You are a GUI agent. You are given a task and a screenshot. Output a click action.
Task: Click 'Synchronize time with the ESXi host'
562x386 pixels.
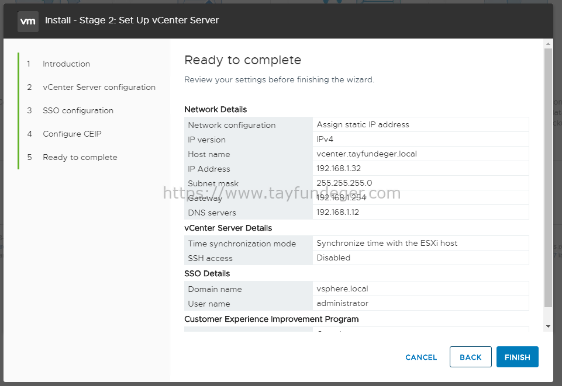[x=387, y=244]
